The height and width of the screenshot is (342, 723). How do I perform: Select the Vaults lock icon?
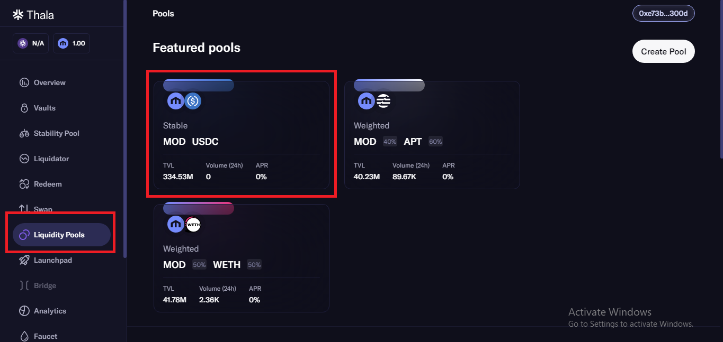click(x=24, y=108)
